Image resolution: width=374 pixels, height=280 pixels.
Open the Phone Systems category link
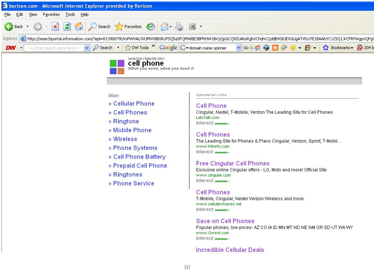point(135,148)
